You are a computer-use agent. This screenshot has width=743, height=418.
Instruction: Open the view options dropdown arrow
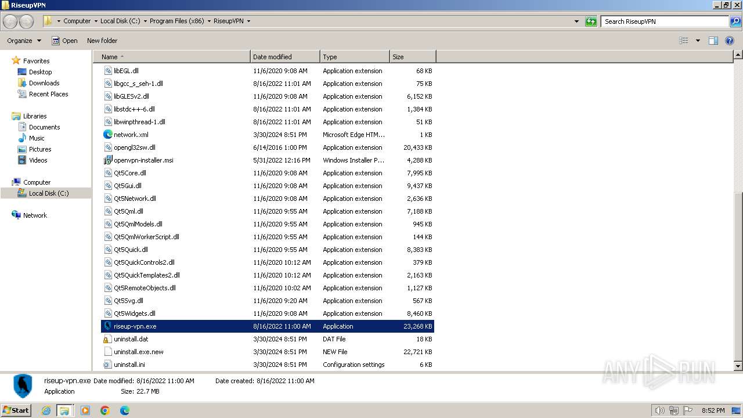point(698,41)
